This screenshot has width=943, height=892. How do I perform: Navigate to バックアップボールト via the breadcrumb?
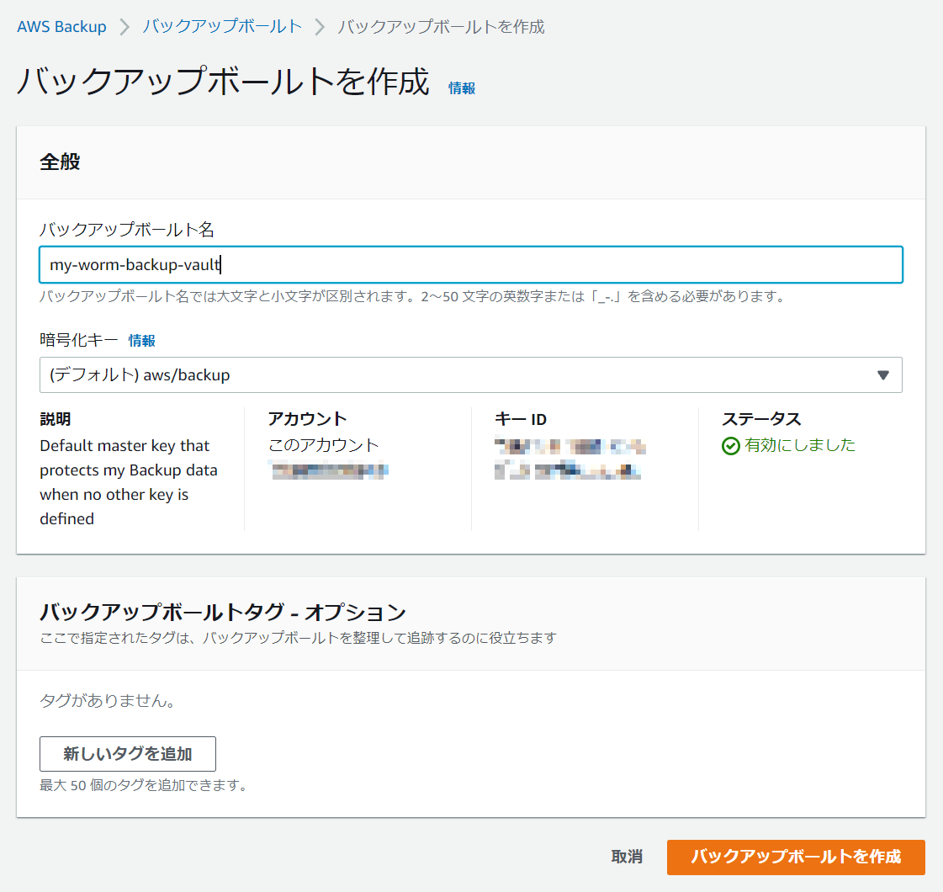[221, 26]
